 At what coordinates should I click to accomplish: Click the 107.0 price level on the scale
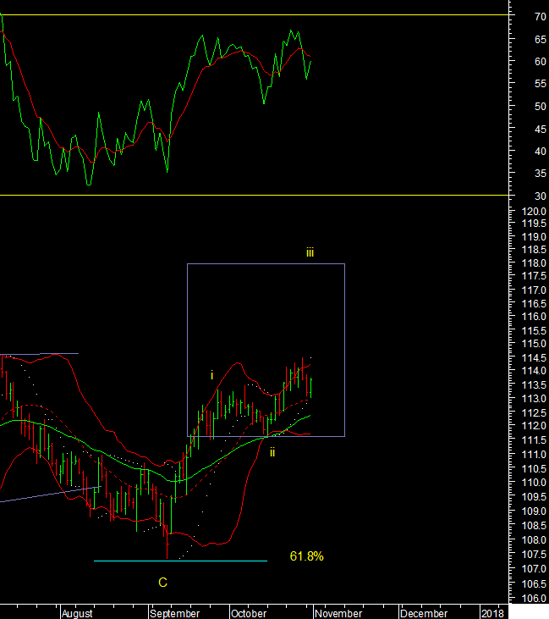[x=534, y=569]
